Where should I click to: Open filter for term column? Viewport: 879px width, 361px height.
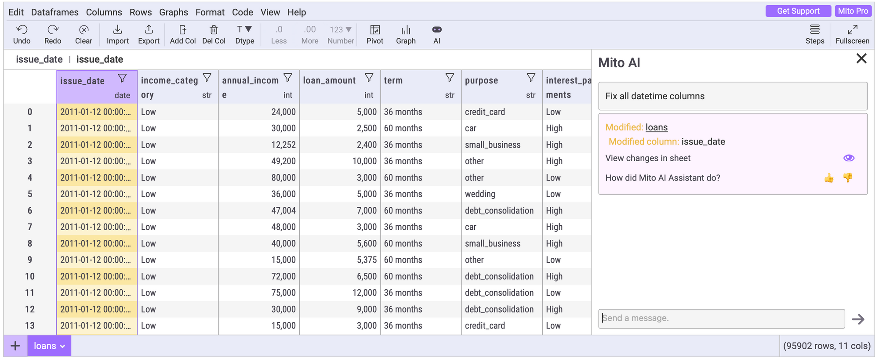450,78
